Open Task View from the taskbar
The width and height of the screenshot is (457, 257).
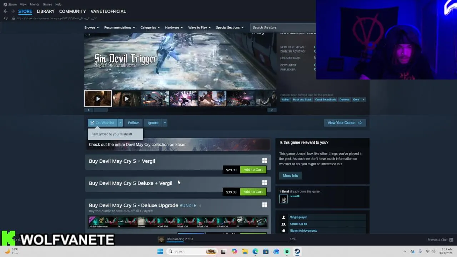[223, 251]
